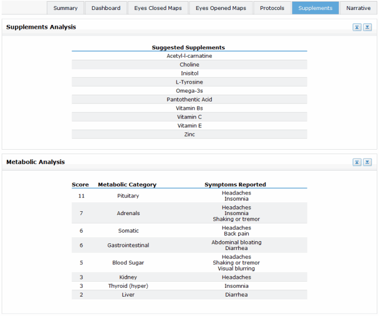Click the Symptoms Reported column header
Screen dimensions: 379x316
[x=235, y=185]
